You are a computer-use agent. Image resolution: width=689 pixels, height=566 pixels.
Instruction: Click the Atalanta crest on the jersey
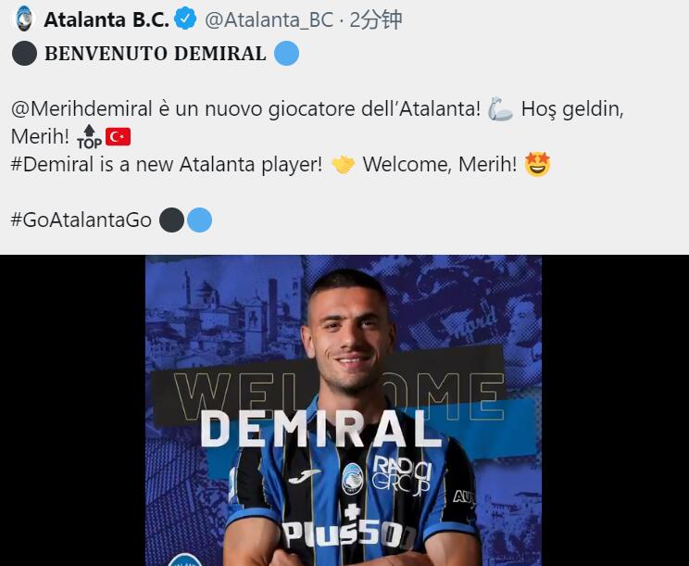(x=353, y=478)
